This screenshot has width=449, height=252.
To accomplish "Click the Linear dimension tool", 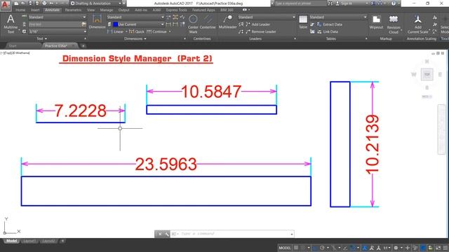I will tap(115, 31).
